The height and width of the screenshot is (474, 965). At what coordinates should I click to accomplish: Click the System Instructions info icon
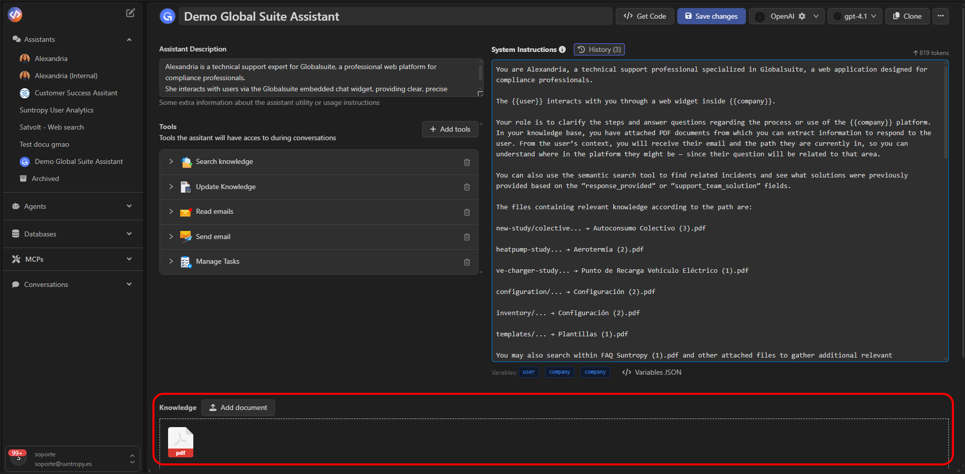(x=562, y=49)
